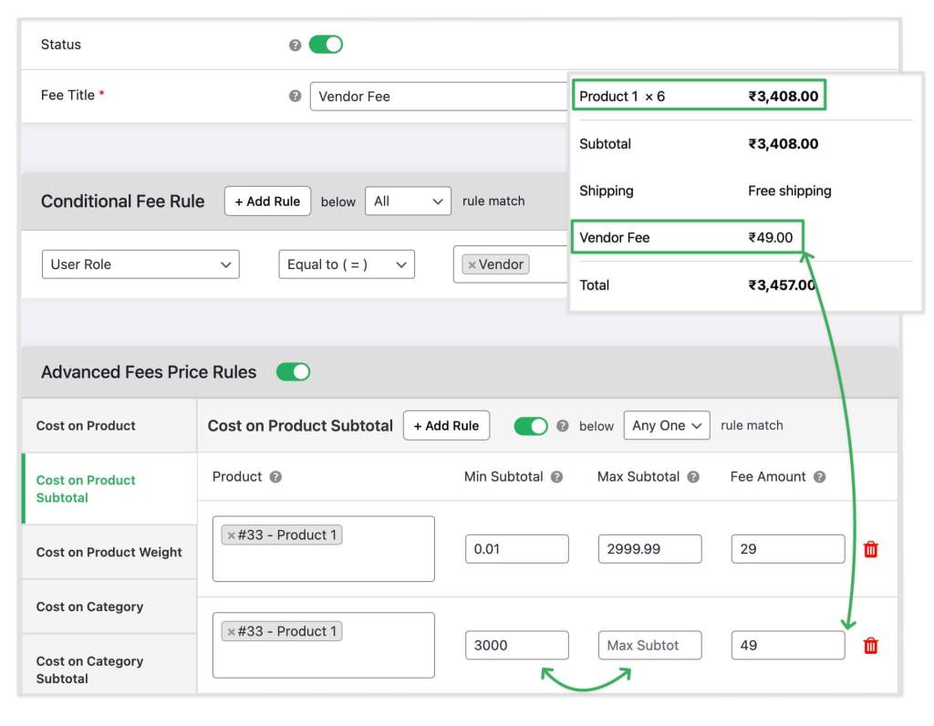Open the All rule match dropdown

pyautogui.click(x=408, y=202)
